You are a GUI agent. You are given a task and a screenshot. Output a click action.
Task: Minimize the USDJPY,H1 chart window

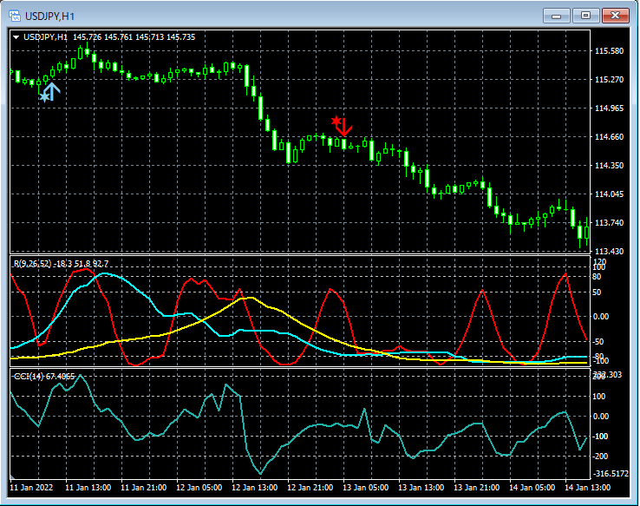point(556,16)
